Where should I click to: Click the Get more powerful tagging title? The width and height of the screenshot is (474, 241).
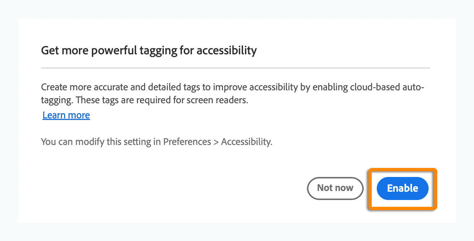click(149, 50)
